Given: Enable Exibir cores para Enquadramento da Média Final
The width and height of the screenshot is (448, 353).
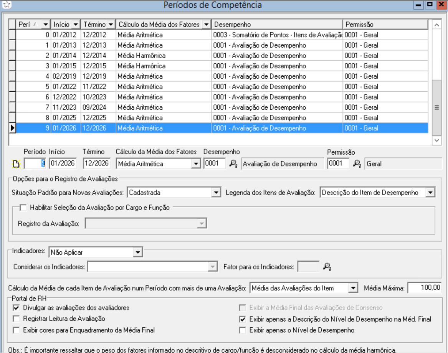Looking at the screenshot, I should coord(16,330).
